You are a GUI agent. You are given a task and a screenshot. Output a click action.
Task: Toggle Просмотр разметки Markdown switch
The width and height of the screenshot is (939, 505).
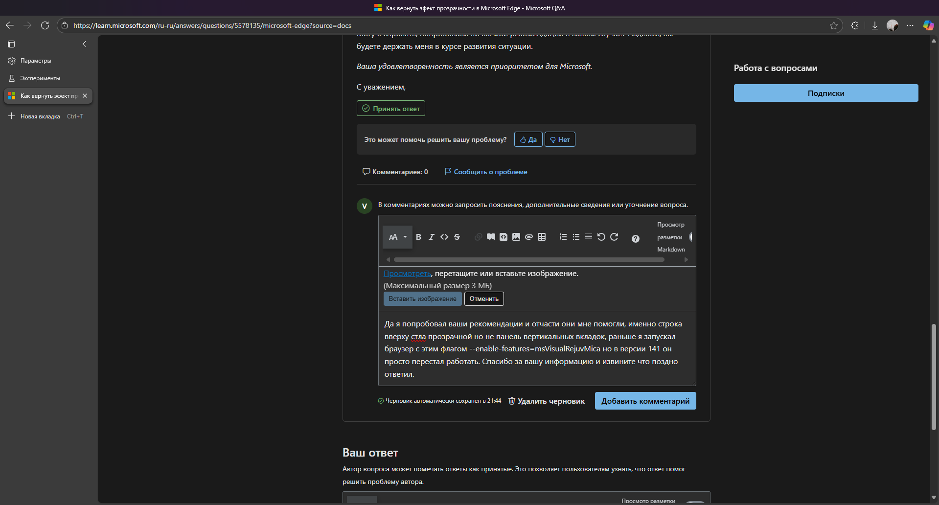(x=691, y=237)
